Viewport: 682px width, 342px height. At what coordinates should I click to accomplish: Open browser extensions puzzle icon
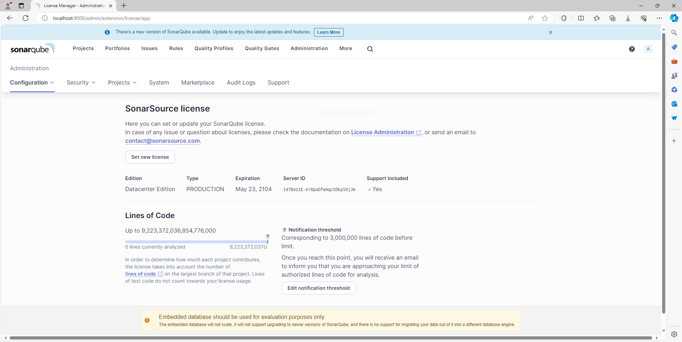pos(564,18)
